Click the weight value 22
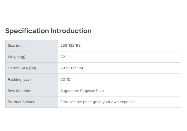This screenshot has height=131, width=187. coord(63,57)
